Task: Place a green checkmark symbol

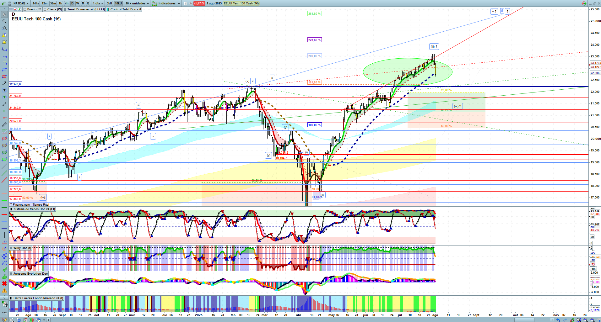Action: (4, 270)
